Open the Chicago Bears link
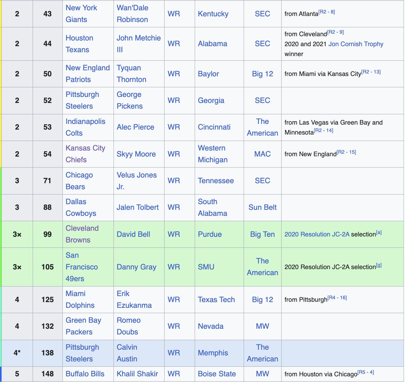Image resolution: width=405 pixels, height=382 pixels. [x=79, y=180]
